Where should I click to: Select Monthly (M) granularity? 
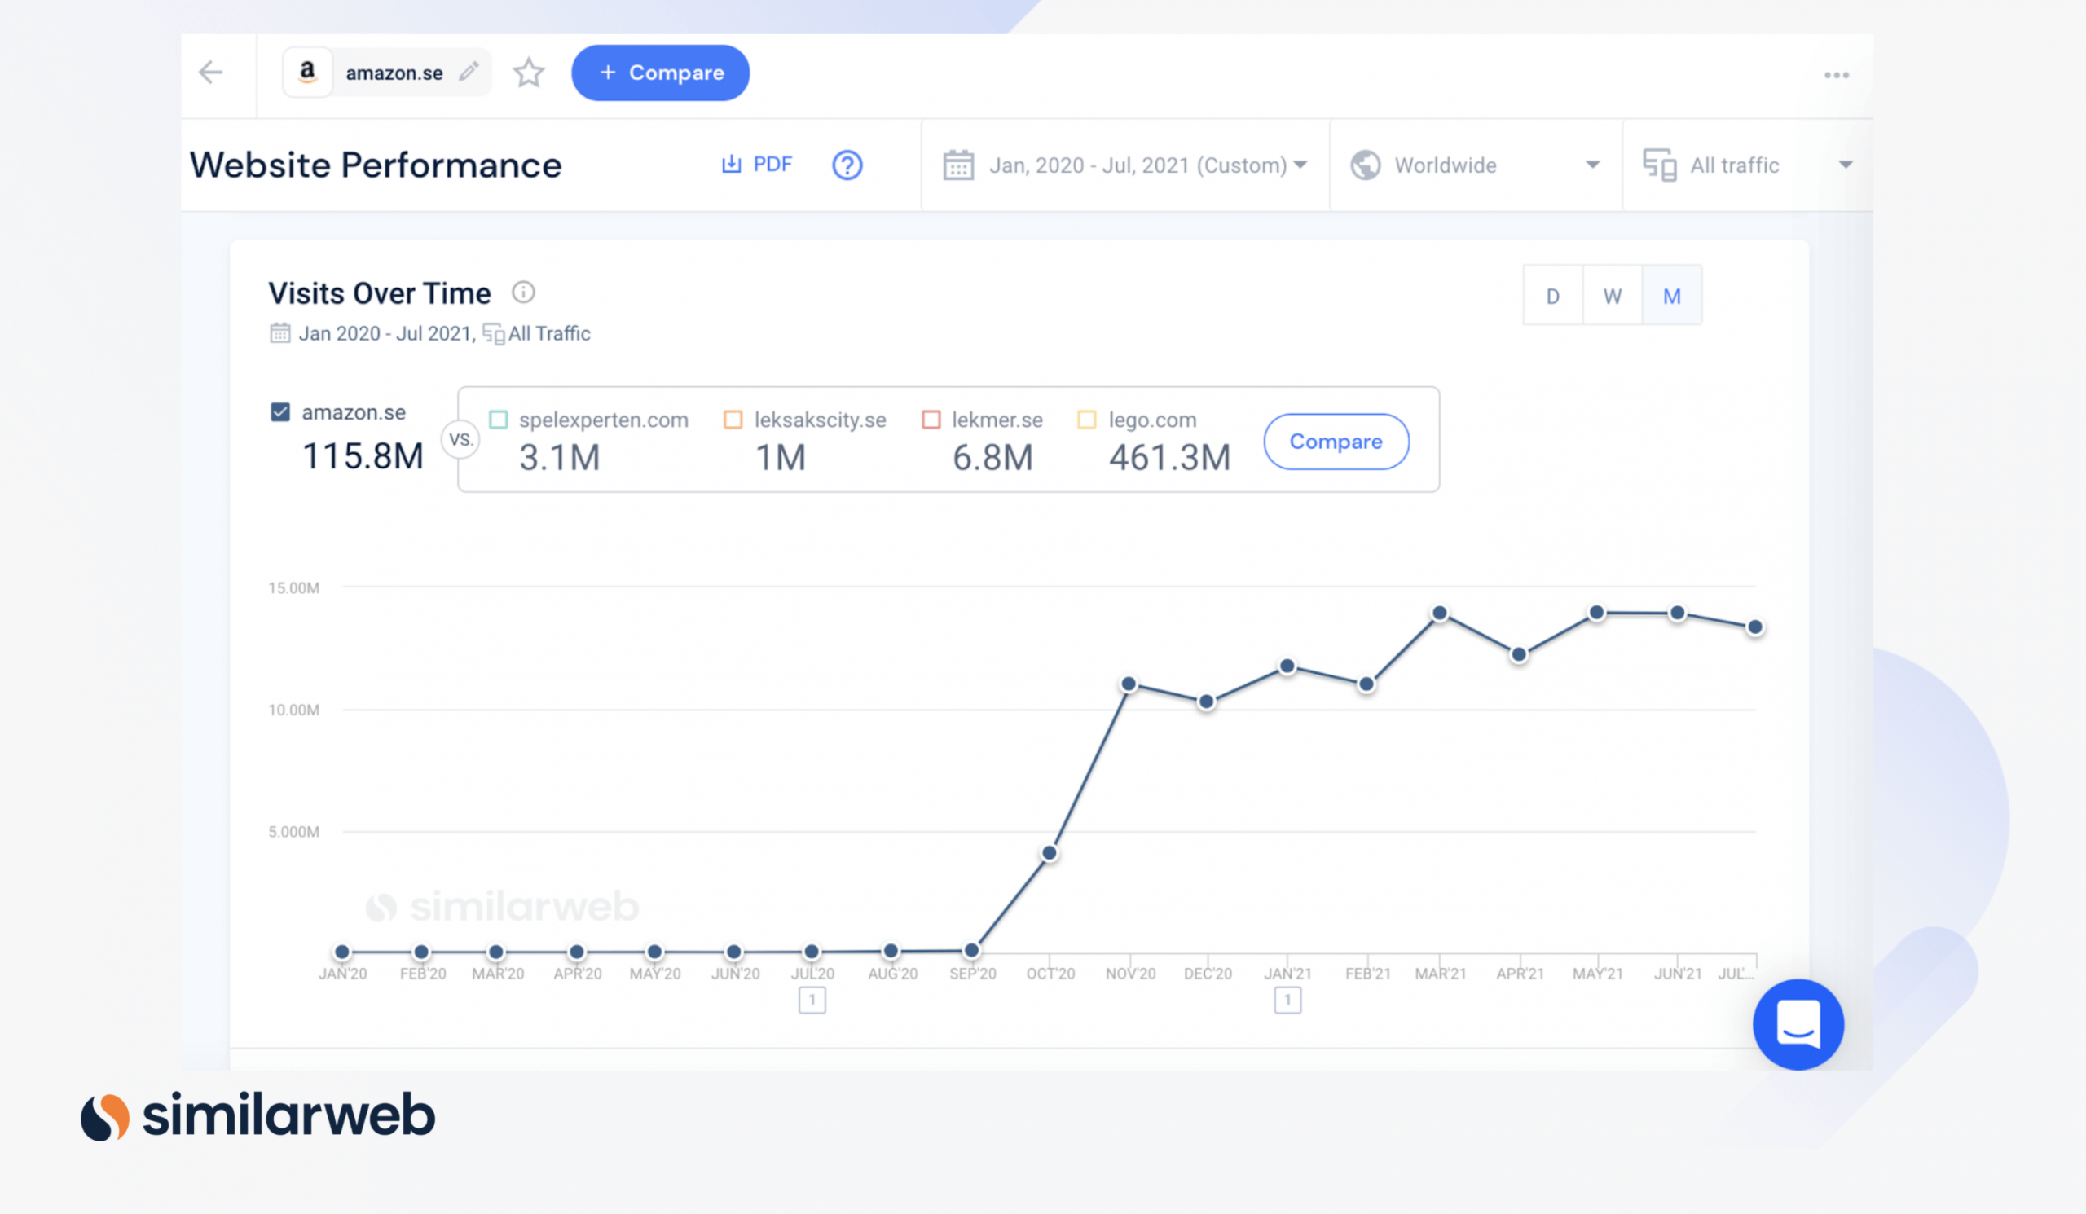point(1672,296)
